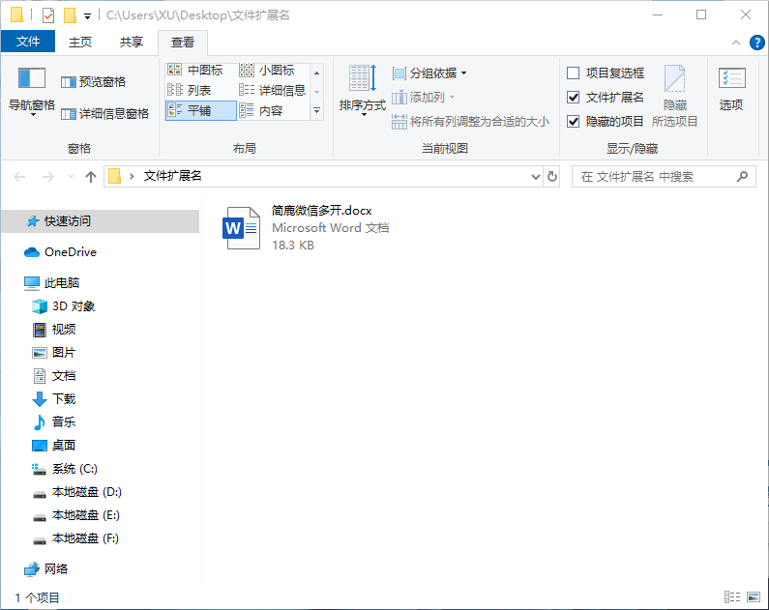Toggle the 预览窗格 preview pane
This screenshot has height=610, width=769.
point(93,82)
